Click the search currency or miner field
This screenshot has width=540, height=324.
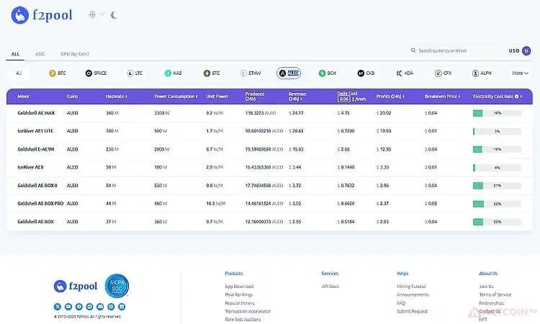453,50
